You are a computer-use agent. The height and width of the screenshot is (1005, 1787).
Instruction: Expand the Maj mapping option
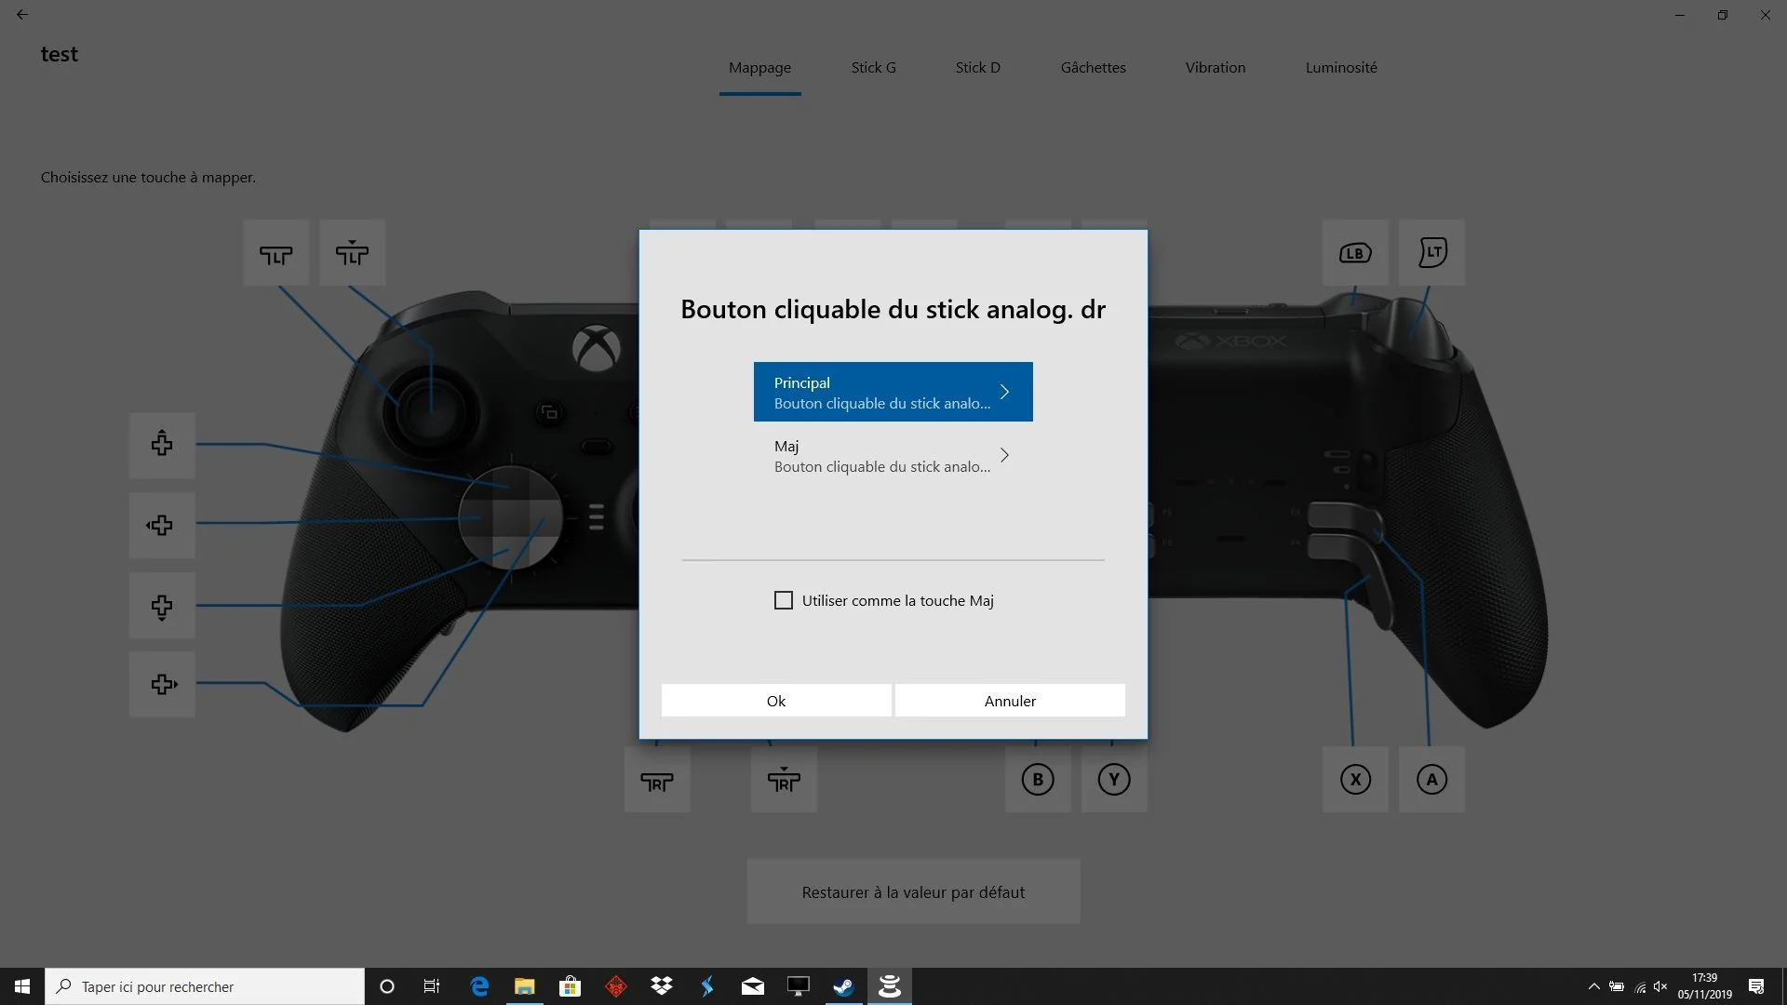(x=893, y=455)
